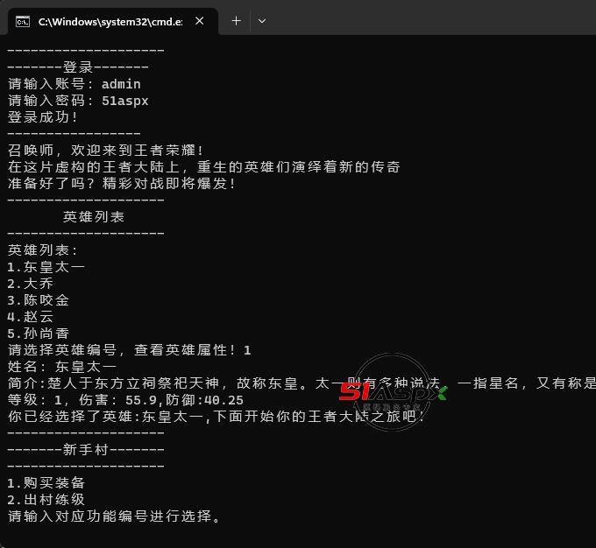The image size is (596, 548).
Task: Click the 请选择英雄编号 prompt line
Action: point(129,350)
